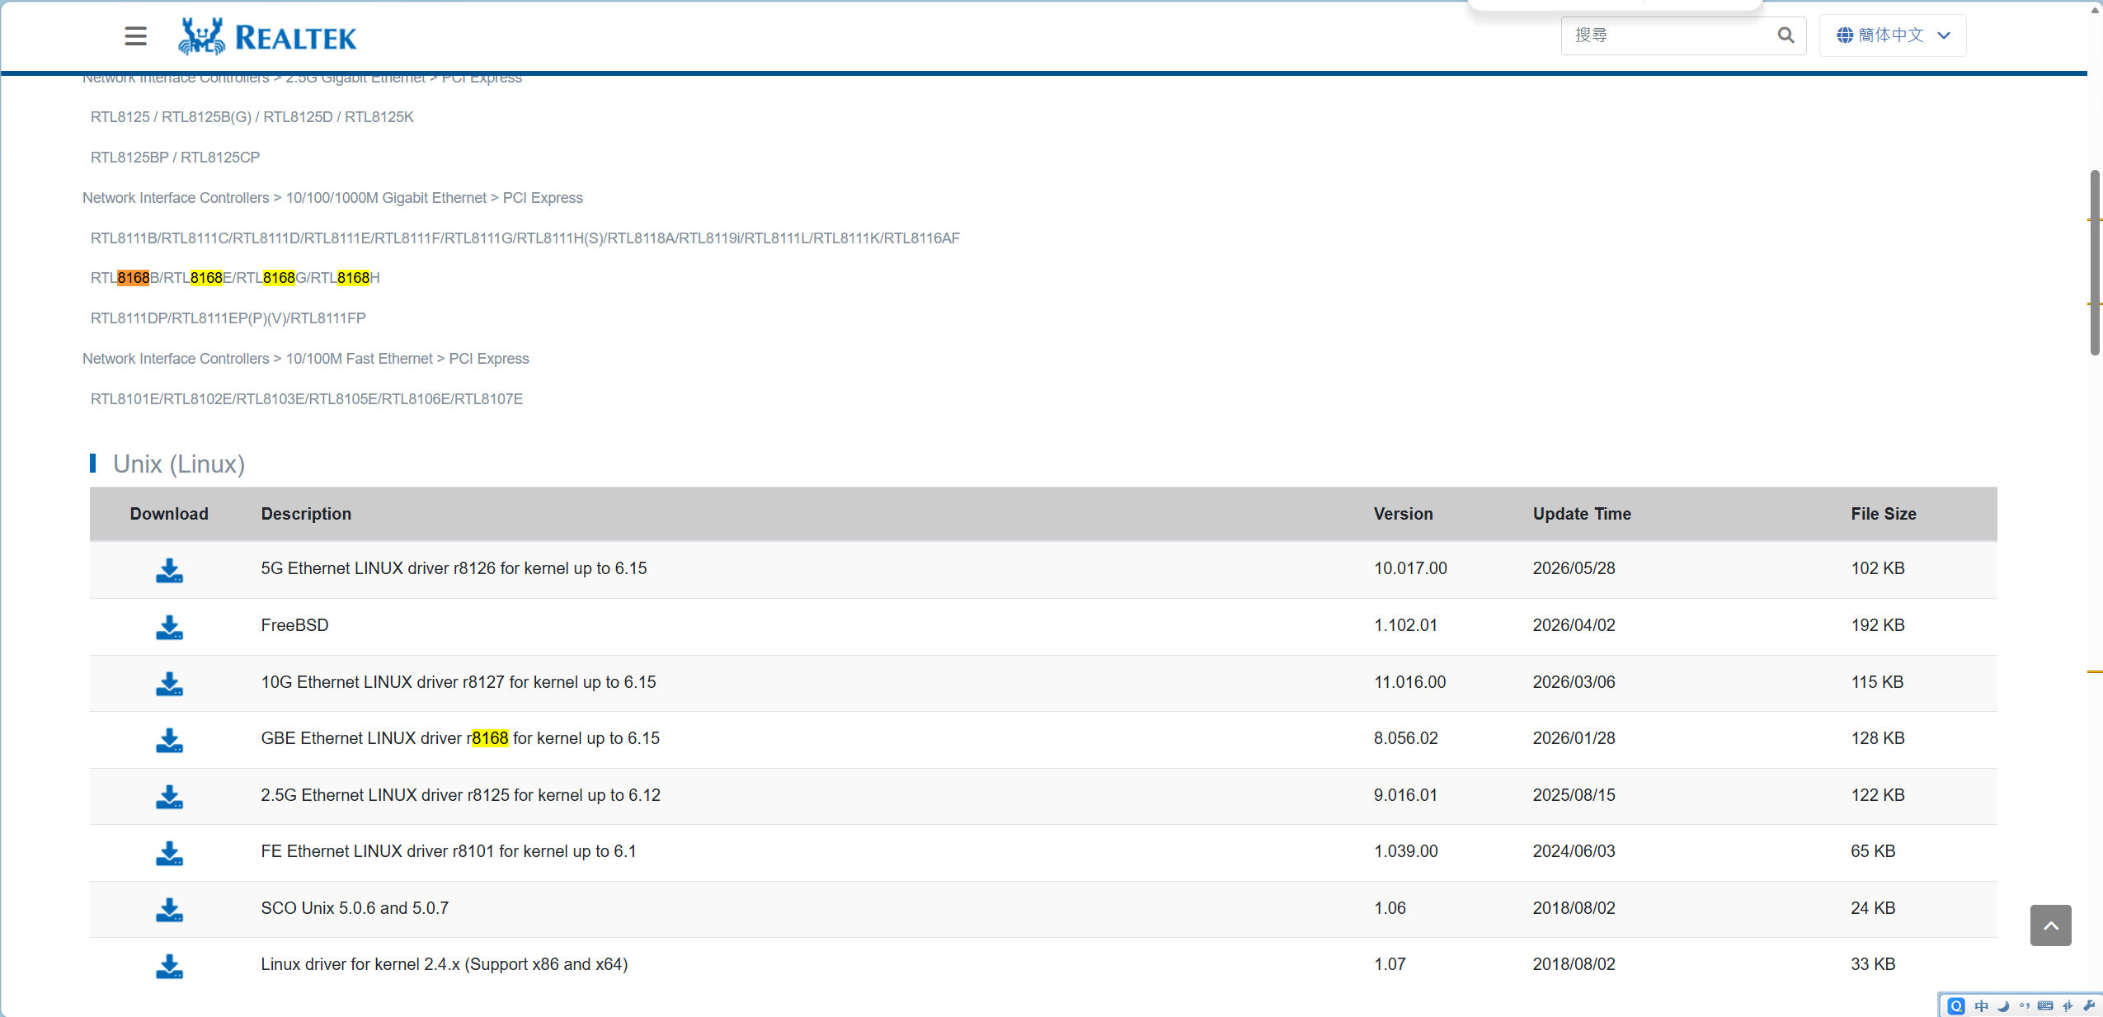
Task: Open the RTL8125BP / RTL8125CP link
Action: pos(175,158)
